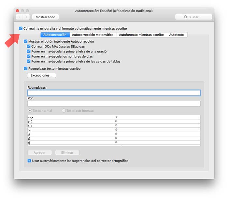Open Autoformato mientras escribe tab
The height and width of the screenshot is (199, 228).
(141, 35)
